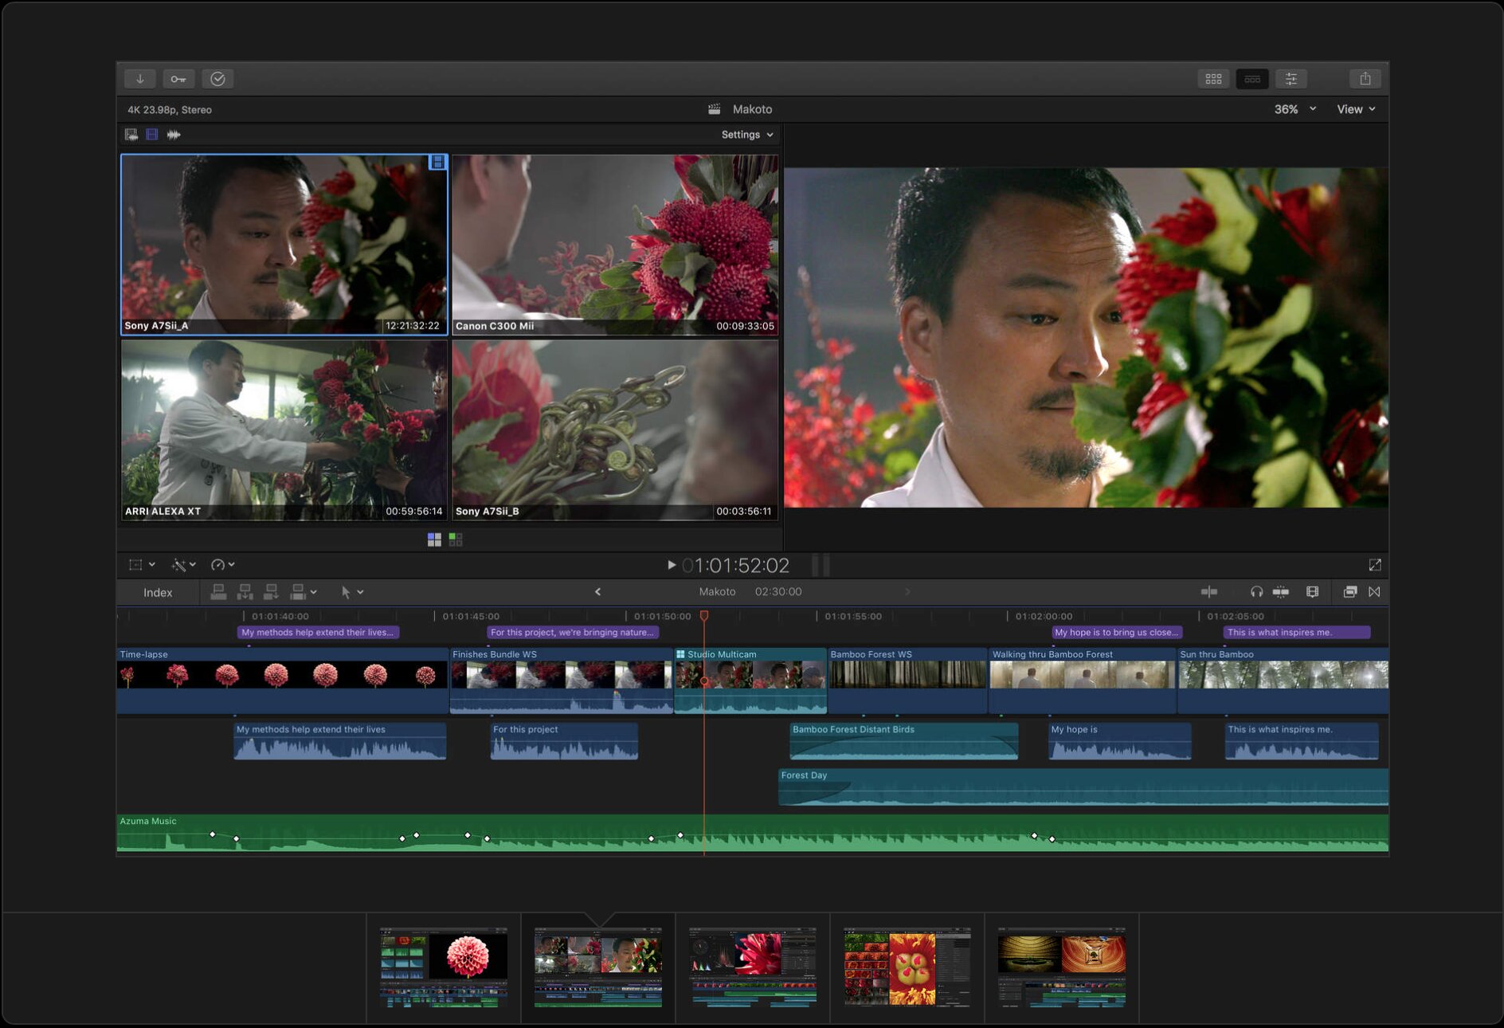The height and width of the screenshot is (1028, 1504).
Task: Click the transitions browser bowtie icon
Action: (x=1374, y=591)
